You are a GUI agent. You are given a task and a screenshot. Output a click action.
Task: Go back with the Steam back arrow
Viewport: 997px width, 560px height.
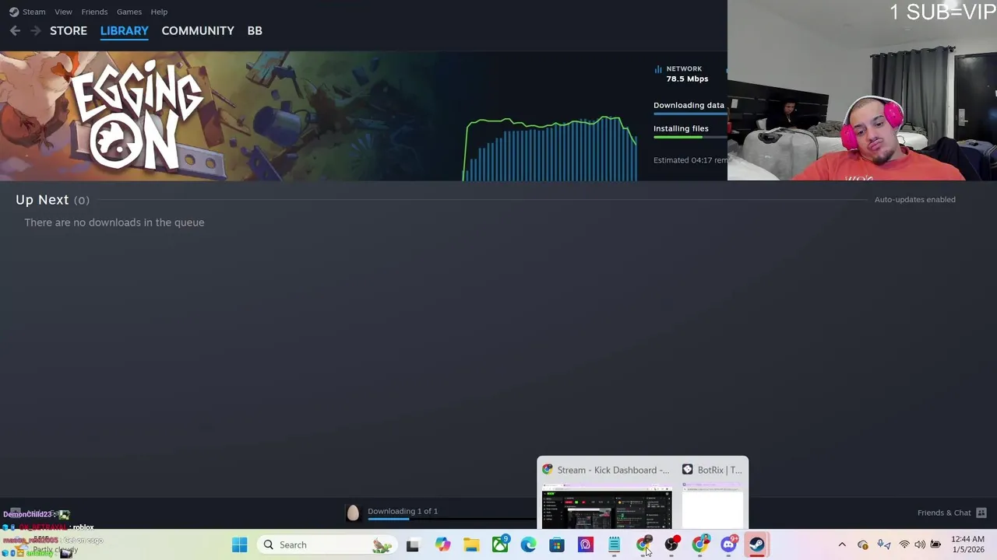click(15, 30)
